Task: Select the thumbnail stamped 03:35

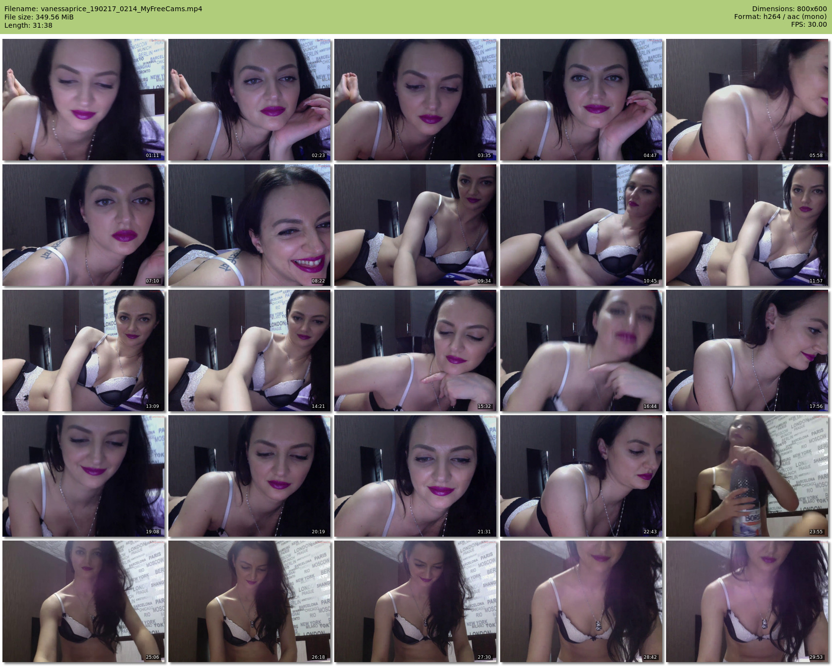Action: coord(416,100)
